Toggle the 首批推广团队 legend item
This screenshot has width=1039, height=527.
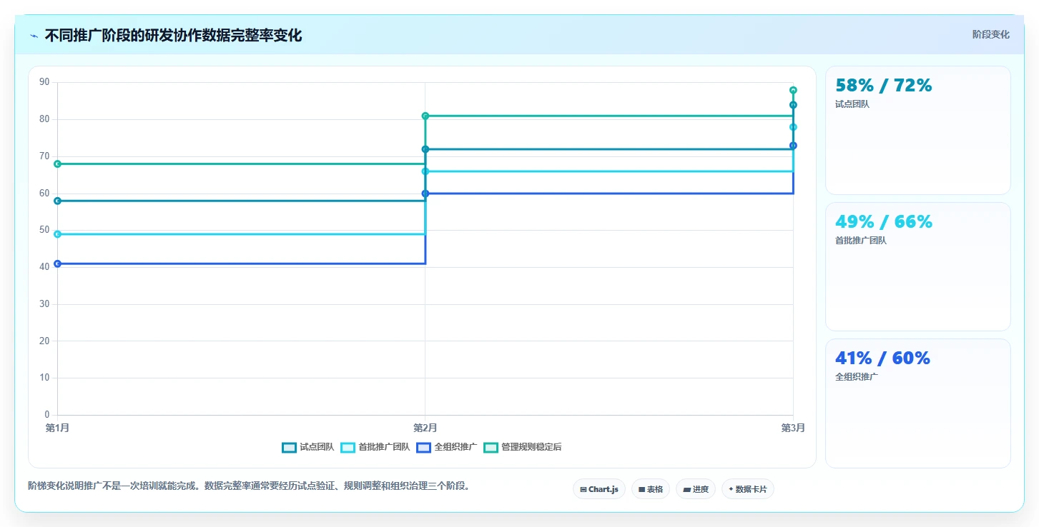click(375, 447)
